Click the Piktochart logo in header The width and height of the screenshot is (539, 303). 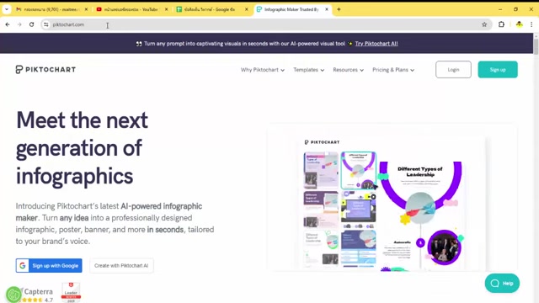point(45,69)
